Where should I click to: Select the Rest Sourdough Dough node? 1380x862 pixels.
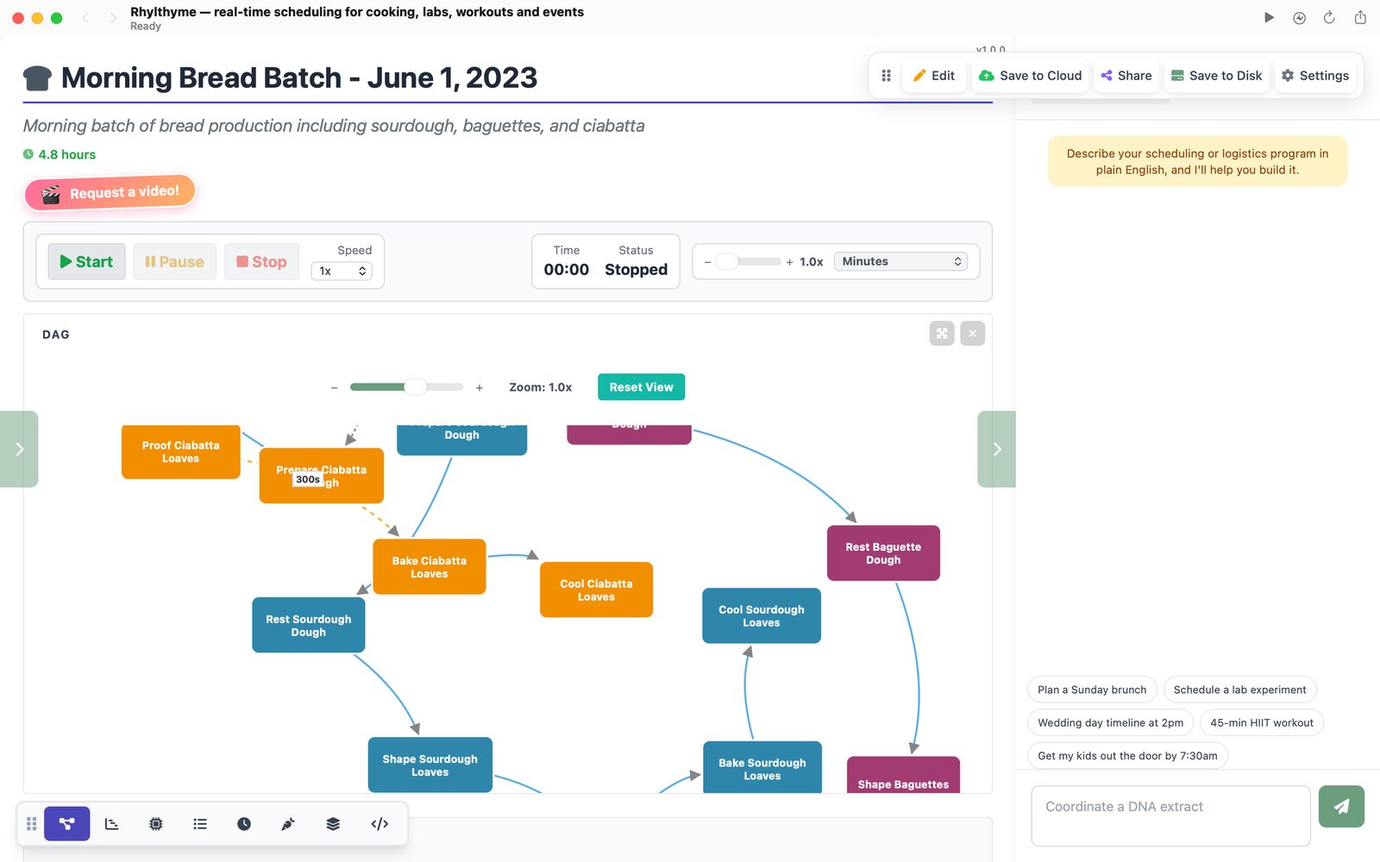click(x=309, y=625)
